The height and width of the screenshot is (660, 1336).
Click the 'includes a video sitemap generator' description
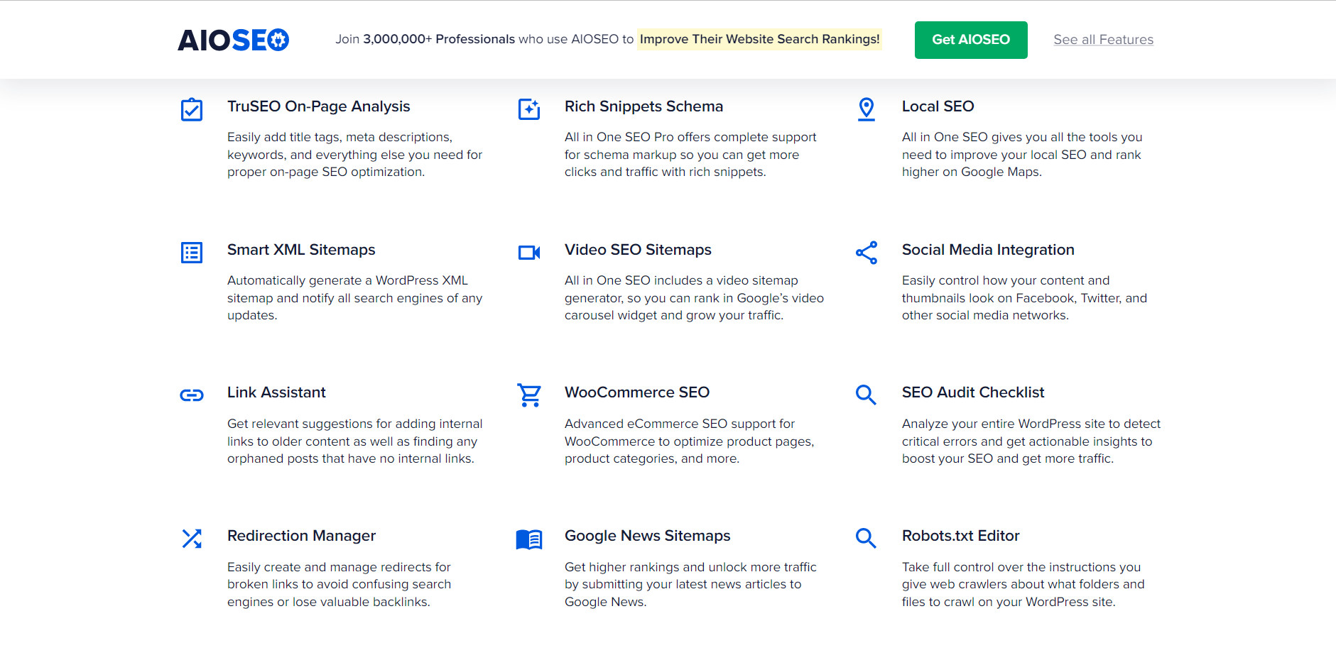[x=694, y=298]
